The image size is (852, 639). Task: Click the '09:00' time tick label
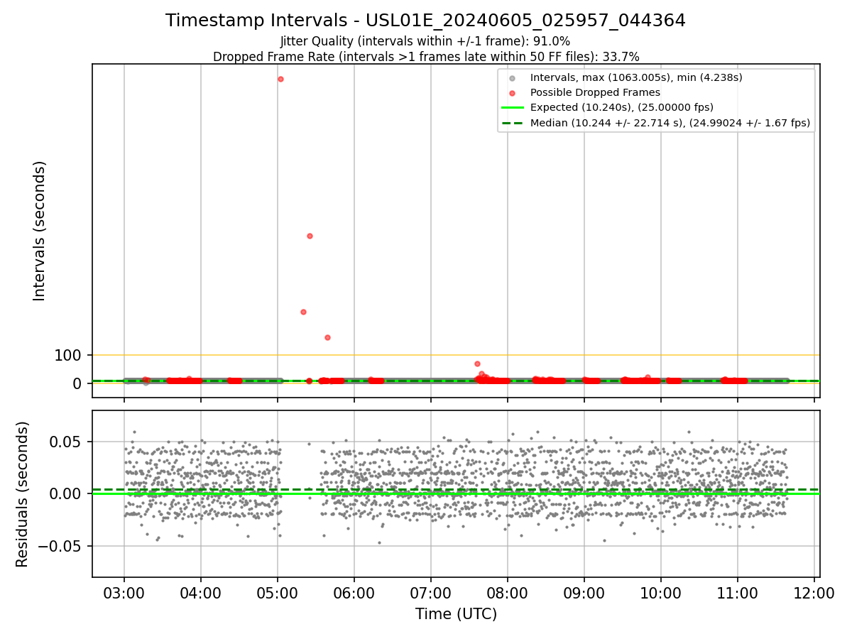pyautogui.click(x=584, y=594)
